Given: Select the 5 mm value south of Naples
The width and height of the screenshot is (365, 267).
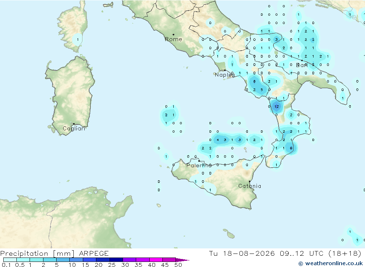Looking at the screenshot, I should coord(262,90).
